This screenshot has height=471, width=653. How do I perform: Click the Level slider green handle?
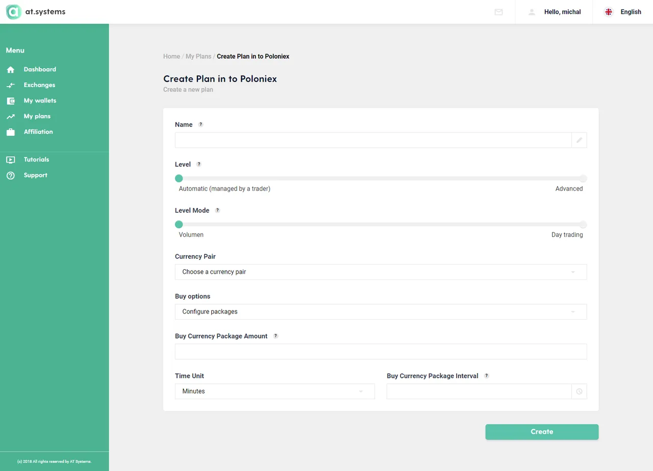179,178
